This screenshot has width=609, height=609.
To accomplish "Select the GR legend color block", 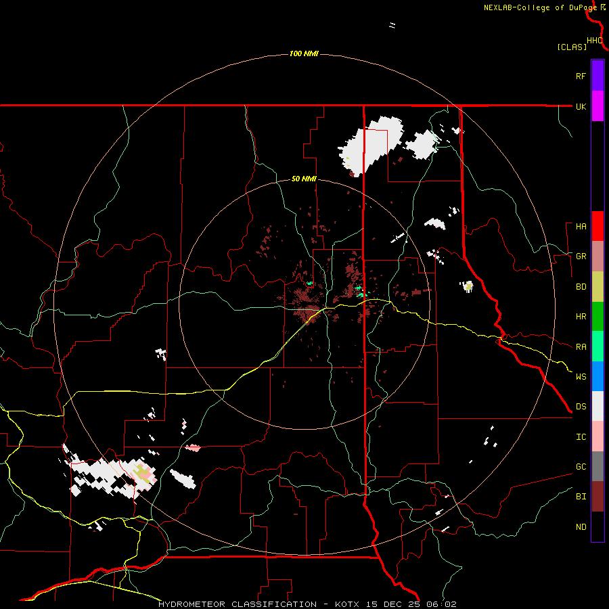I will [x=597, y=256].
